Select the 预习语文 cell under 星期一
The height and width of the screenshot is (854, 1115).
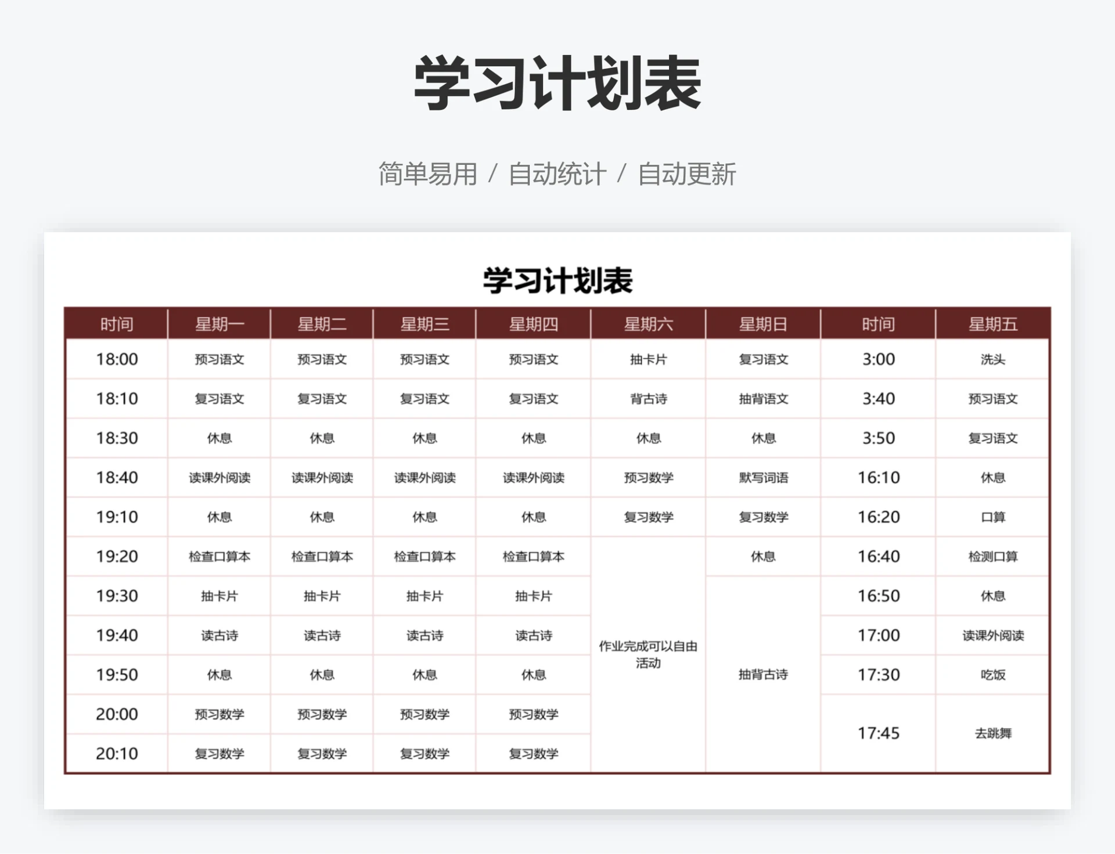[219, 359]
